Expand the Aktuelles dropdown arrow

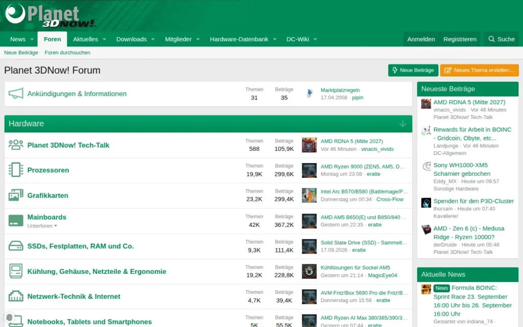(104, 39)
